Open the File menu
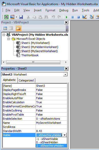The width and height of the screenshot is (99, 150). pyautogui.click(x=8, y=10)
